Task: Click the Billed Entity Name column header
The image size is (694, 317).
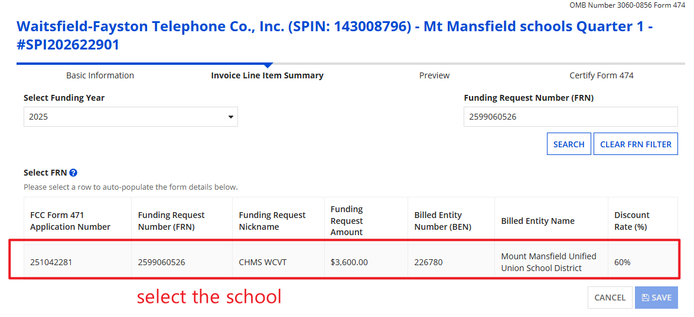Action: point(537,221)
